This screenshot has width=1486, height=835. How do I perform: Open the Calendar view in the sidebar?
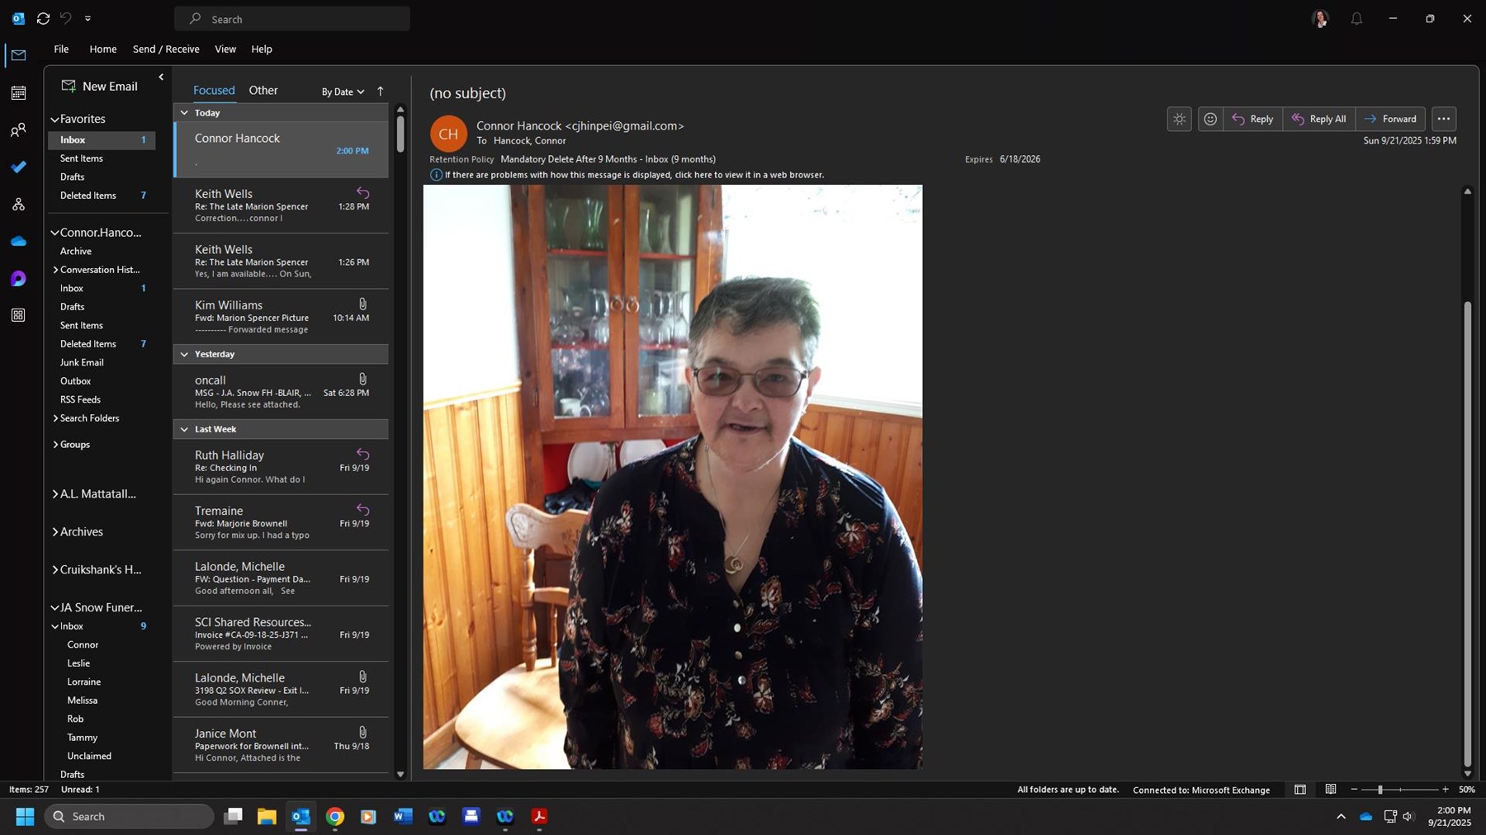click(18, 93)
